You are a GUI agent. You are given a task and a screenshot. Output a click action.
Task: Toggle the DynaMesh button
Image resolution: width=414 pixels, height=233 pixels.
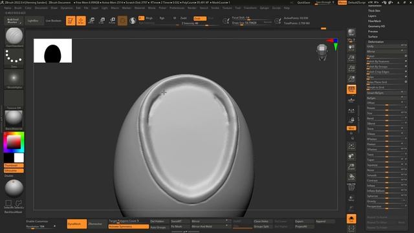(x=77, y=224)
